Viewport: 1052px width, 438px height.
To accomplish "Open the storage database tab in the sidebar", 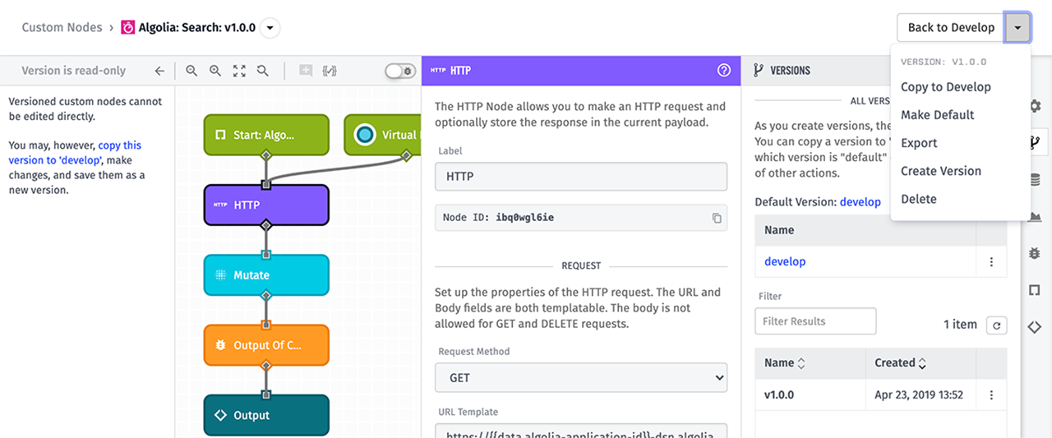I will [x=1035, y=180].
